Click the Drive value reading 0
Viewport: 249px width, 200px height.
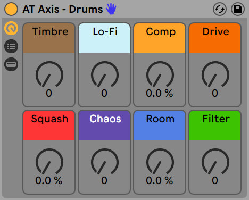(215, 93)
